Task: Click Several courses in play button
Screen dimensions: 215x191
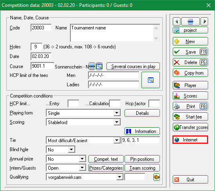Action: coord(133,66)
